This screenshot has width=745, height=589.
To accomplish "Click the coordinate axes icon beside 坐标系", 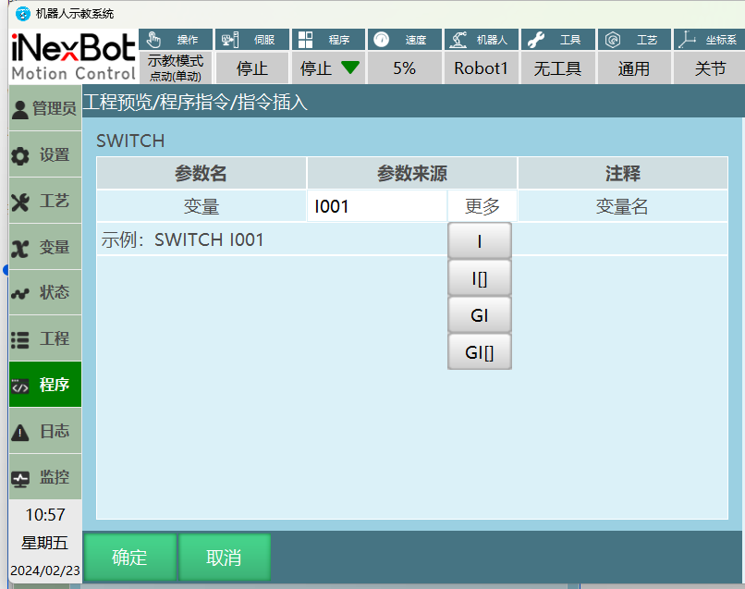I will 685,40.
